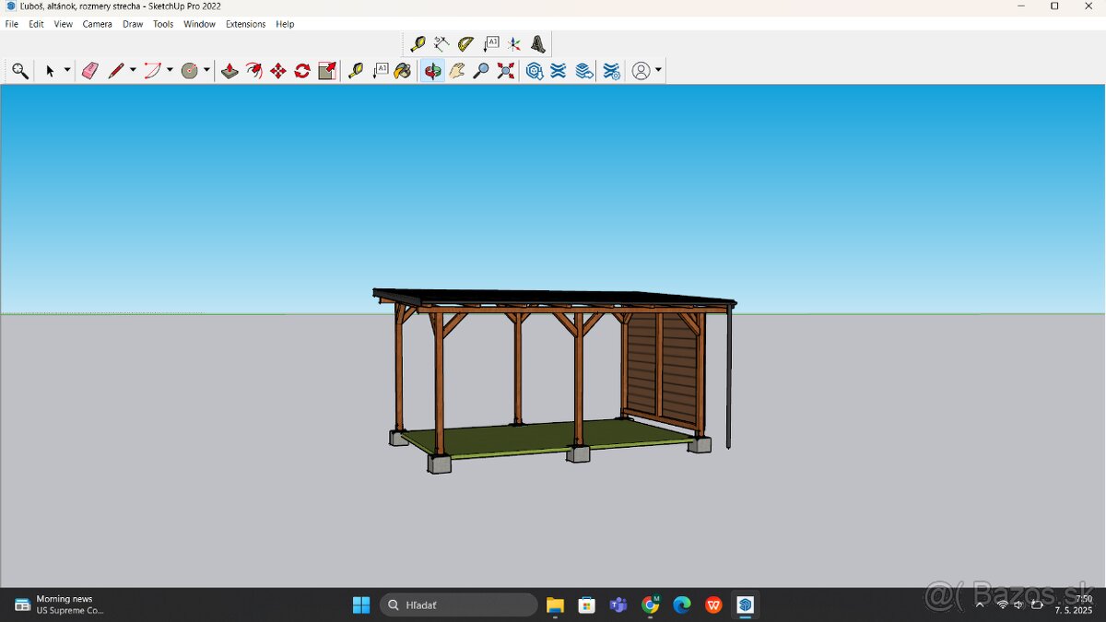Image resolution: width=1106 pixels, height=622 pixels.
Task: Choose the Rotate tool
Action: (301, 71)
